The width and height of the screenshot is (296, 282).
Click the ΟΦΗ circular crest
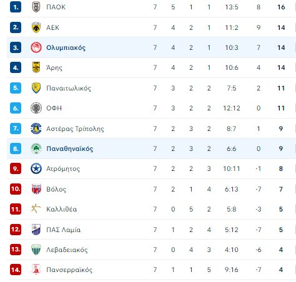[x=36, y=108]
